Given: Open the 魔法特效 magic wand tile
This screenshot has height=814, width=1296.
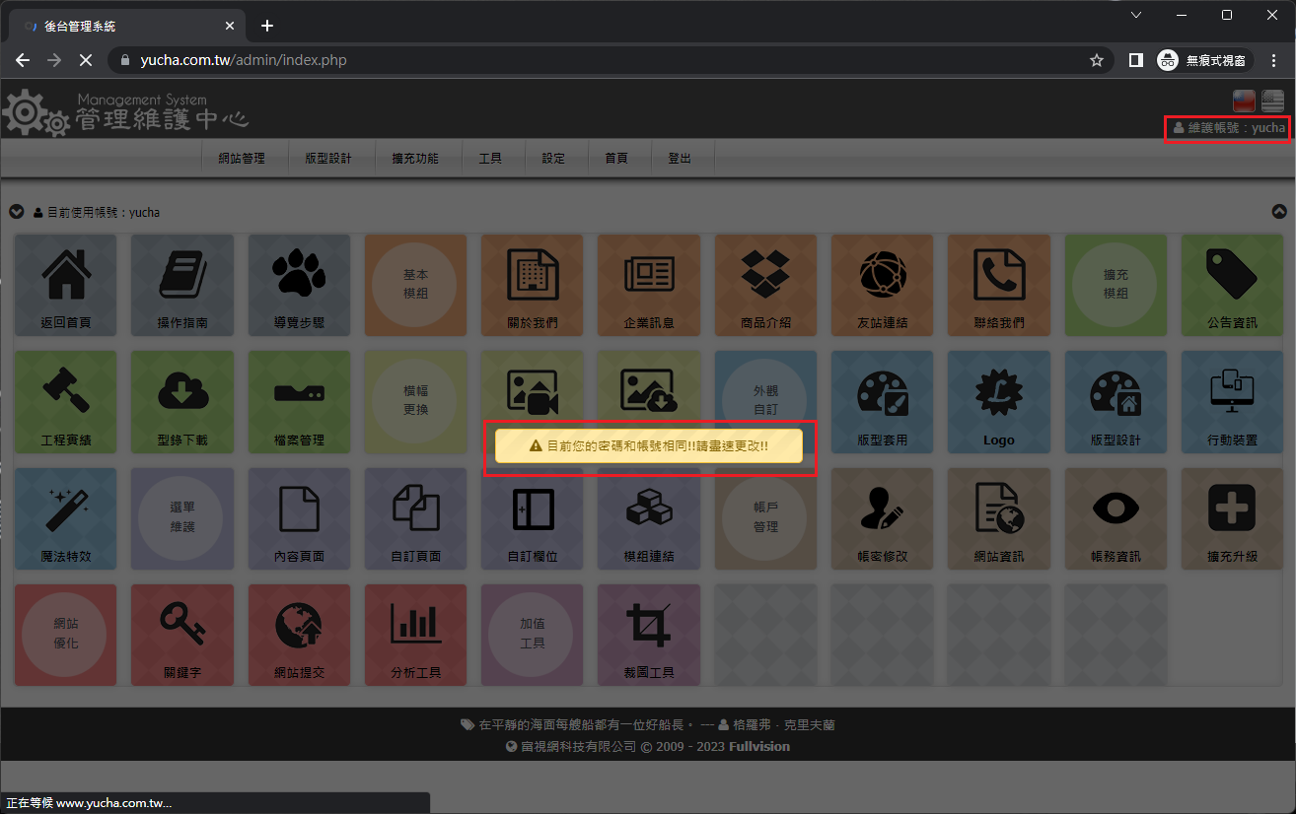Looking at the screenshot, I should tap(66, 518).
